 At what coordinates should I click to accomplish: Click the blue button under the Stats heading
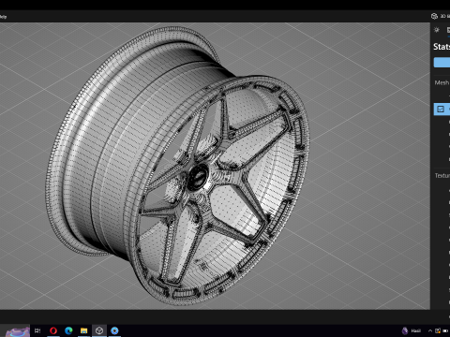click(x=442, y=62)
